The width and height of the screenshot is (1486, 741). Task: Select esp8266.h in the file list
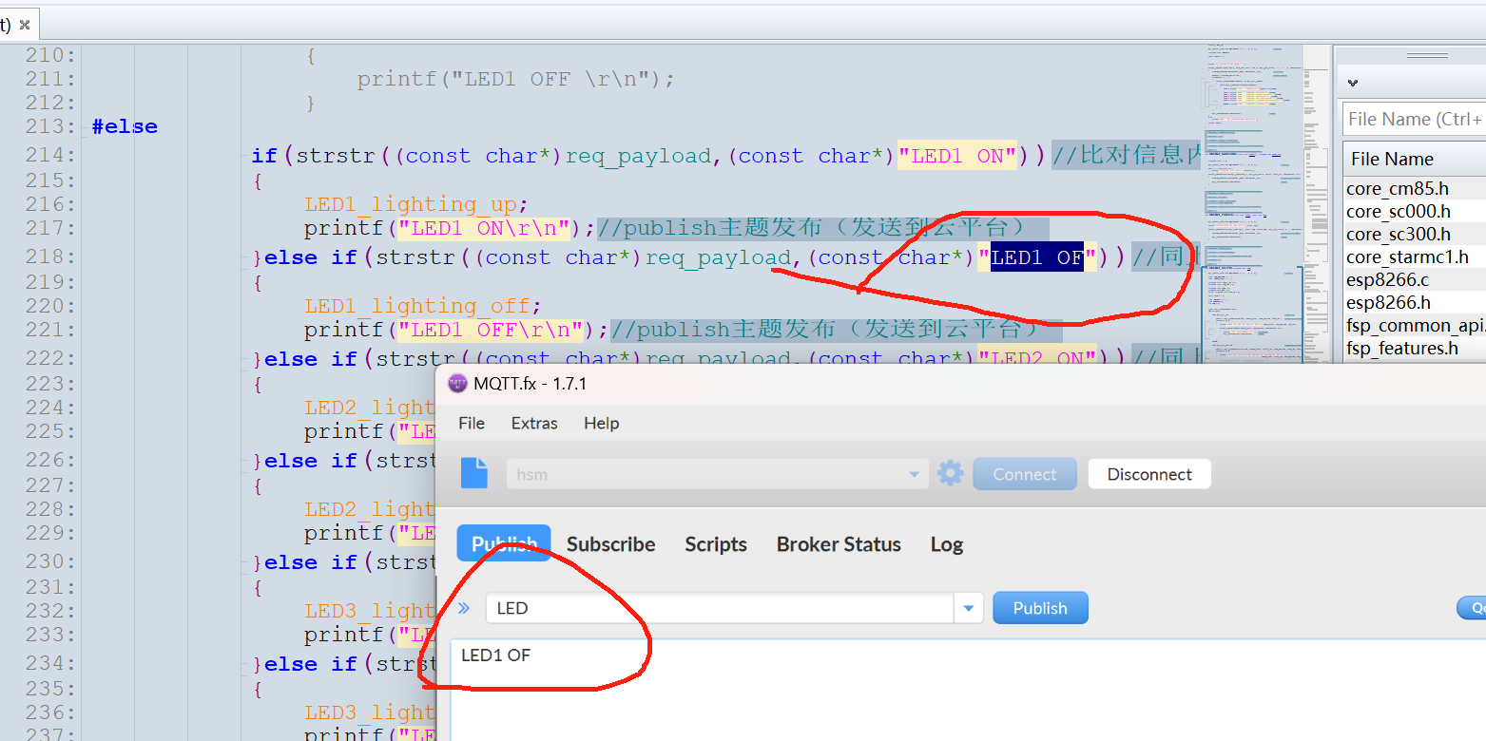[x=1388, y=302]
